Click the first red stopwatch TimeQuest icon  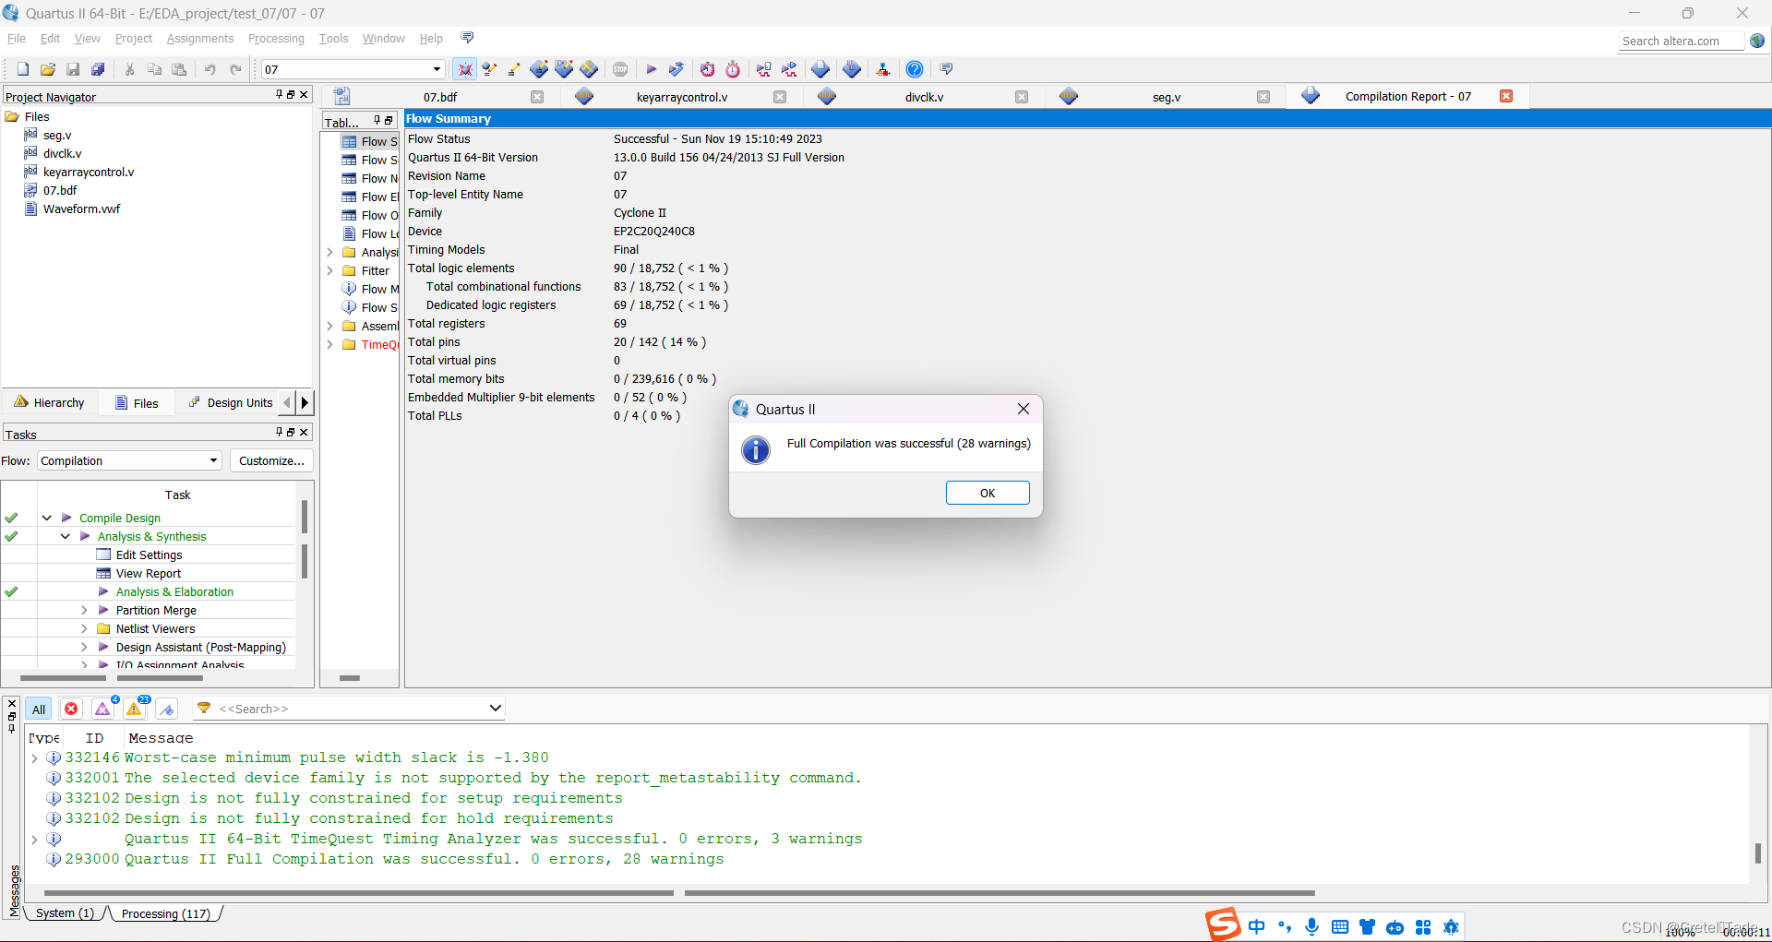coord(707,69)
